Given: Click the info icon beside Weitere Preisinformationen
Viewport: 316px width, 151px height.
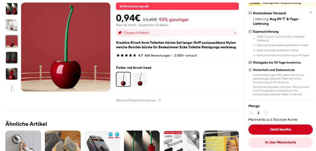Looking at the screenshot, I should [160, 100].
